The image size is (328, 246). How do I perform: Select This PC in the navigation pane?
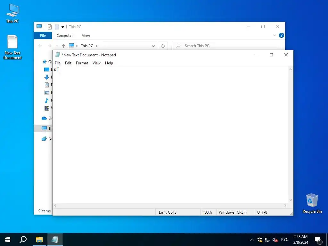point(43,128)
